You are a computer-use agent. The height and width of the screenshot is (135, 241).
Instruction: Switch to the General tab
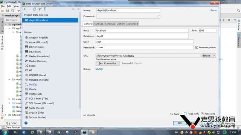coord(88,24)
